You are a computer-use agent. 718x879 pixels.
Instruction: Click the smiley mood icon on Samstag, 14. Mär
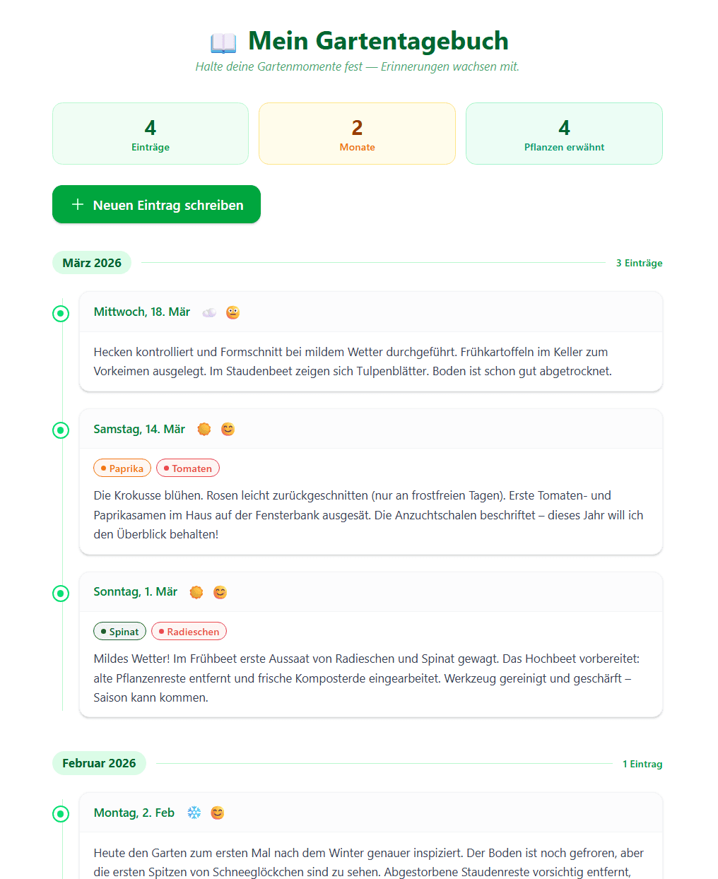click(228, 429)
